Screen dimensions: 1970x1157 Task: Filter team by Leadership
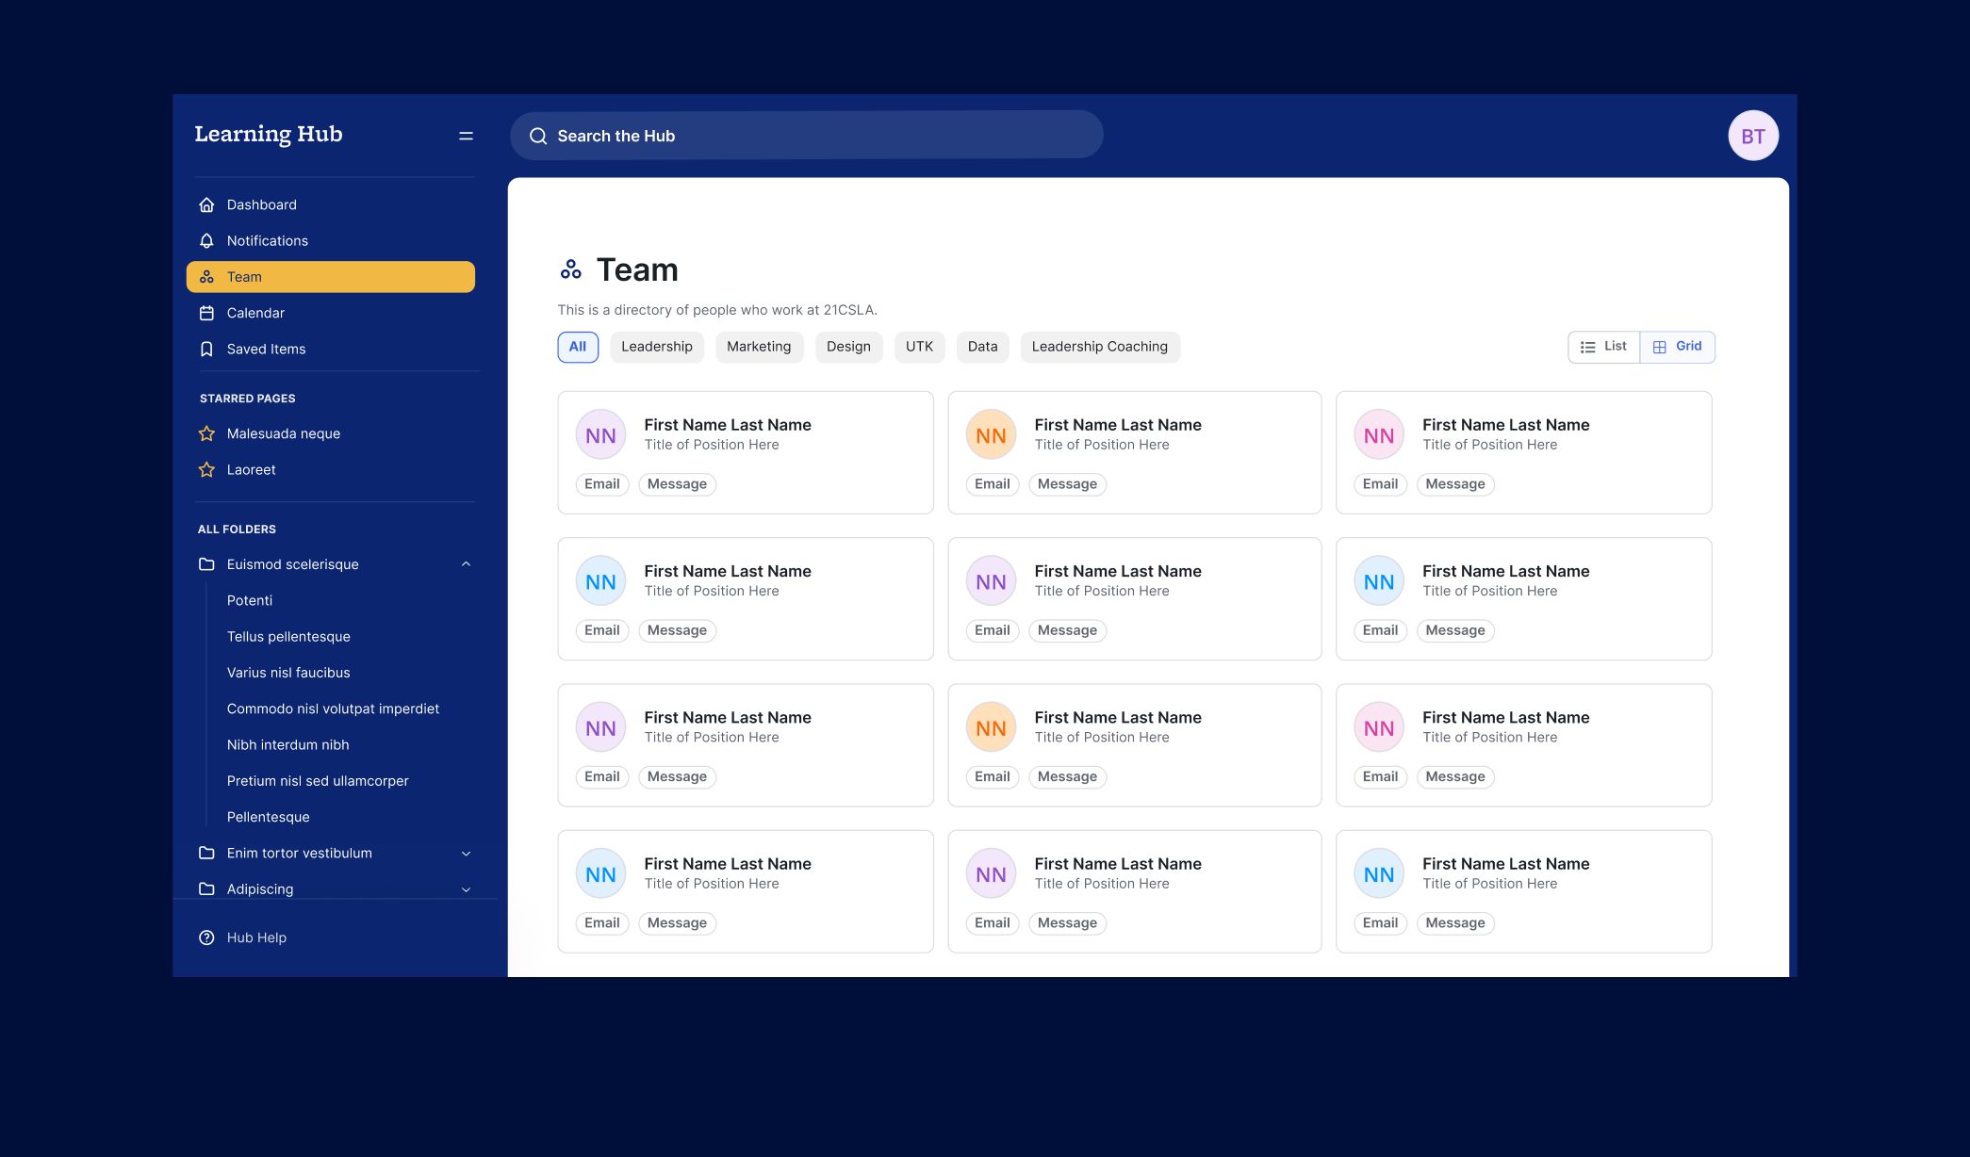pyautogui.click(x=657, y=347)
